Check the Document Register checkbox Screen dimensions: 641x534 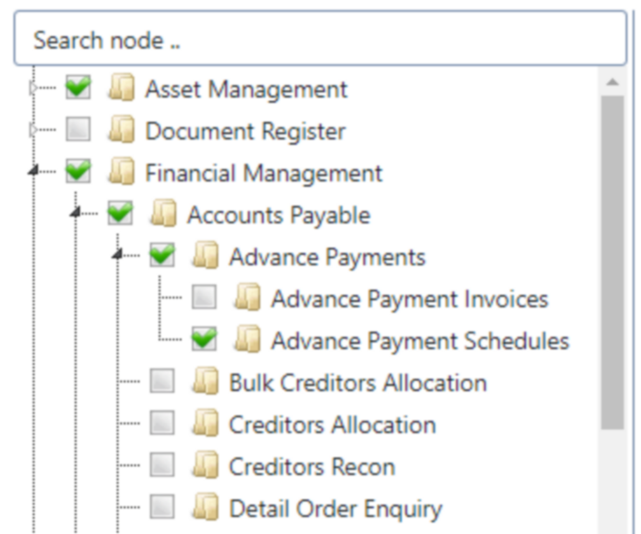tap(78, 129)
